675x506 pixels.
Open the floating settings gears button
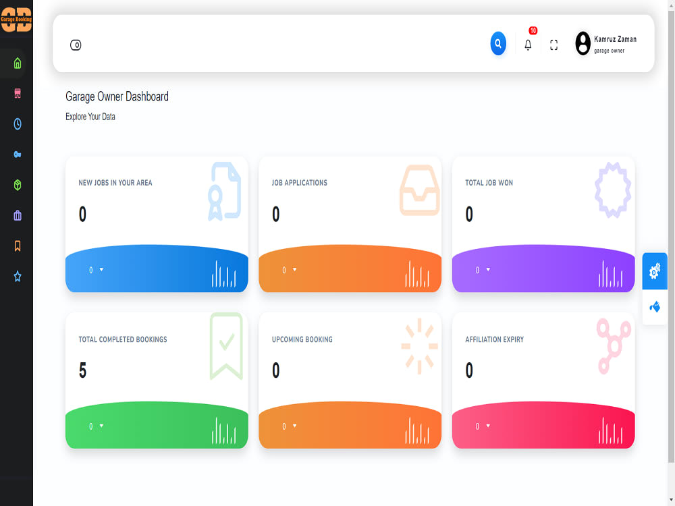click(x=655, y=271)
